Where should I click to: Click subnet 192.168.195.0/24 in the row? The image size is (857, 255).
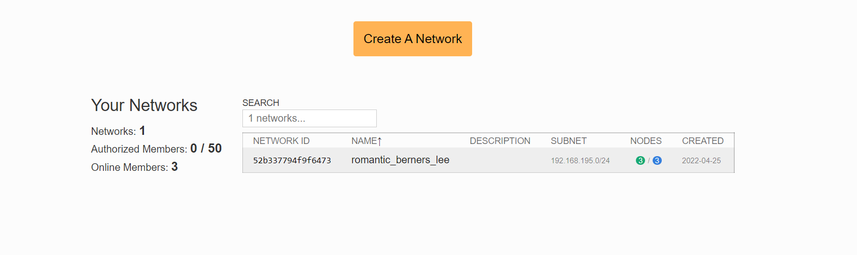click(x=580, y=161)
